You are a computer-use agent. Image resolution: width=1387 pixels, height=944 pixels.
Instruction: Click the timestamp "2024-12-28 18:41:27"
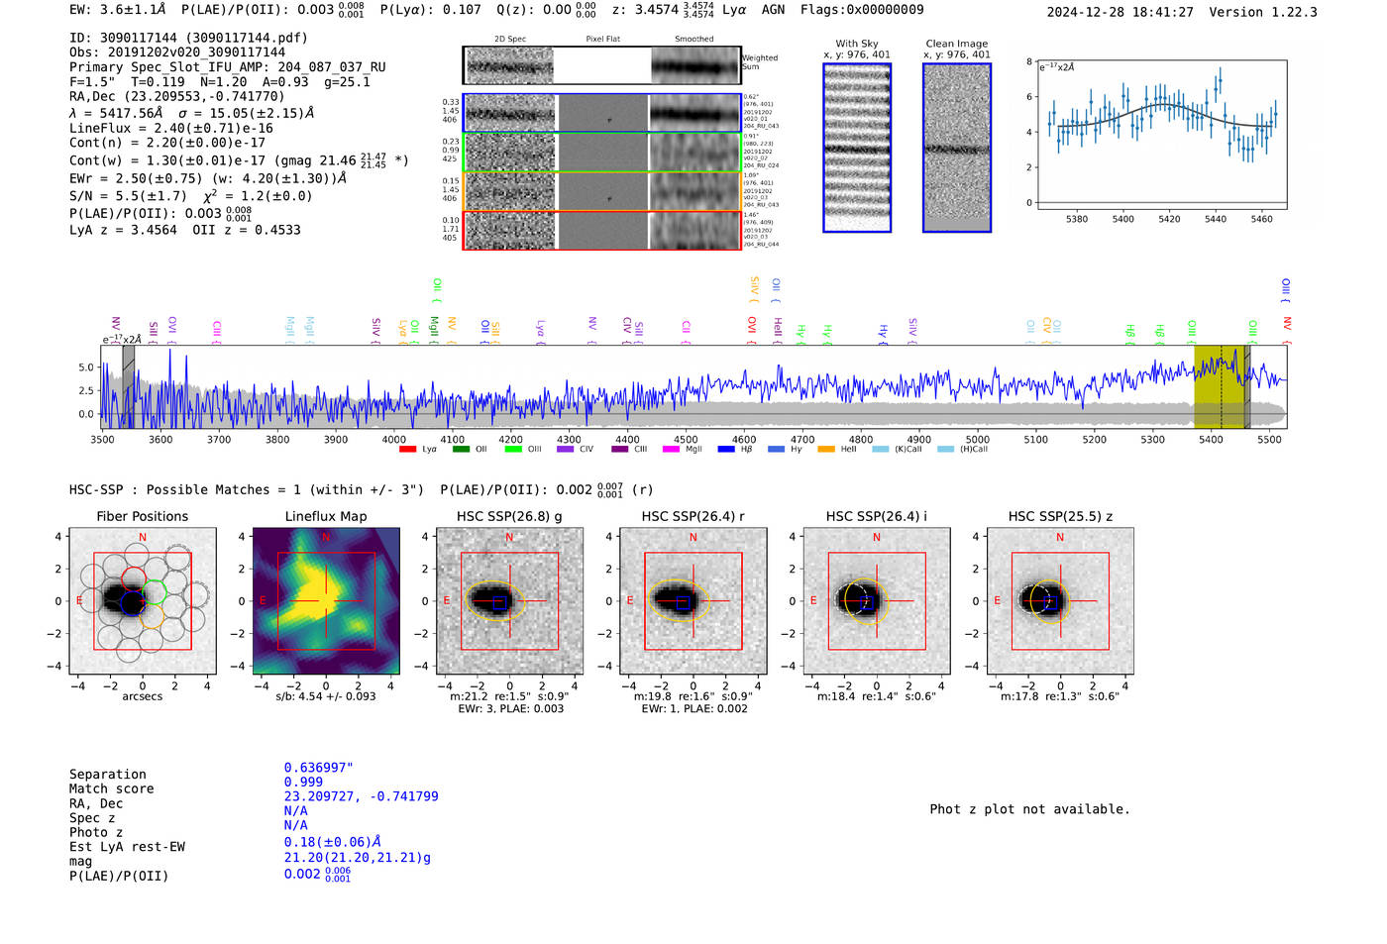click(1120, 12)
